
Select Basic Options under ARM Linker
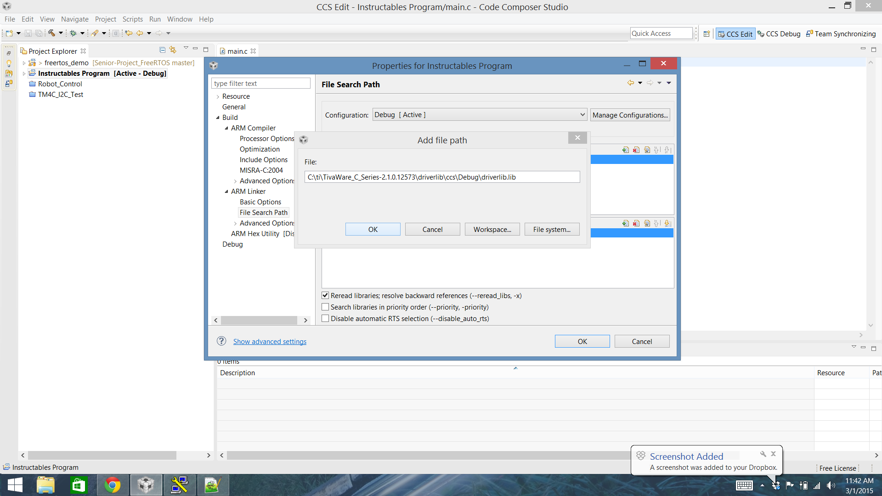click(x=260, y=202)
